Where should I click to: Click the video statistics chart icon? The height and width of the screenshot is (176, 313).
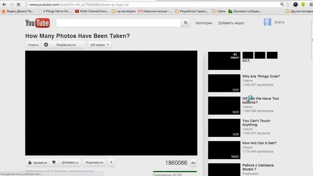point(193,163)
